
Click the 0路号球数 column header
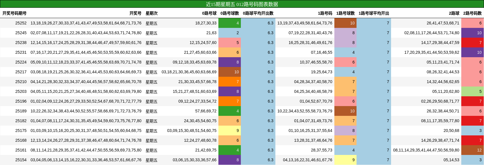[x=230, y=13]
